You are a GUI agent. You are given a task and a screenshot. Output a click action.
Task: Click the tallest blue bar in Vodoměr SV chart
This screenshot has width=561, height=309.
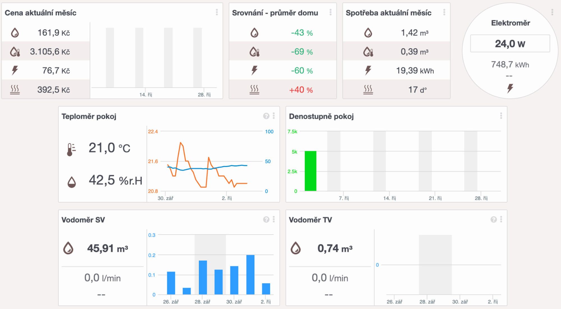250,275
